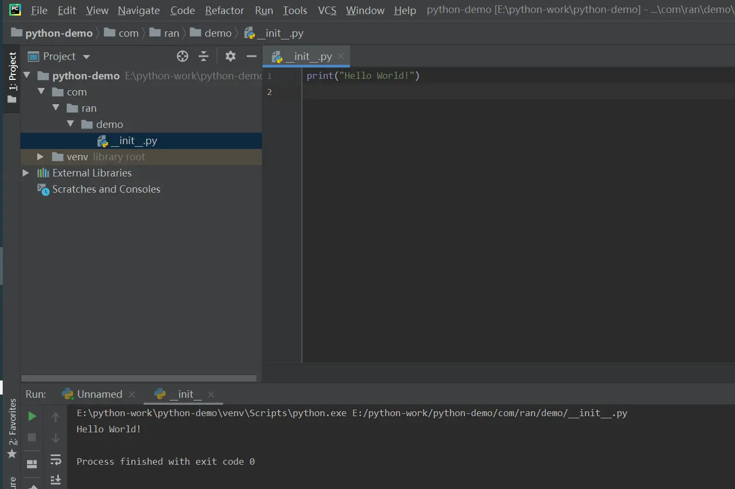The image size is (735, 489).
Task: Open the Window menu
Action: pos(365,10)
